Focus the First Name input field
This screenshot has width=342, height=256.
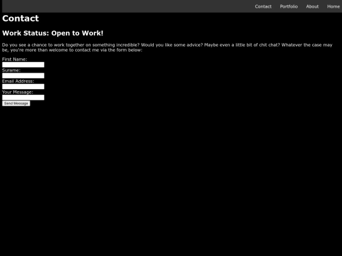point(23,64)
